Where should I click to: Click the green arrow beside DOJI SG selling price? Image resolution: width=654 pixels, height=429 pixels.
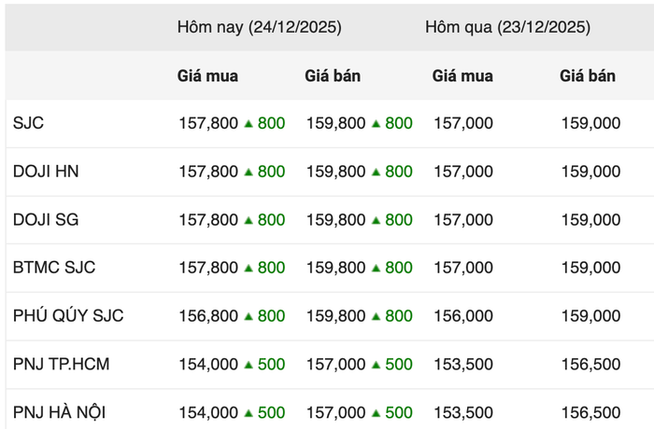377,220
